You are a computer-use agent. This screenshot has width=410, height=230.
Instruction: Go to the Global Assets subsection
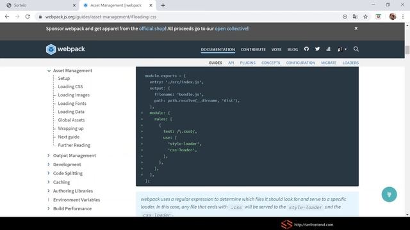[71, 120]
